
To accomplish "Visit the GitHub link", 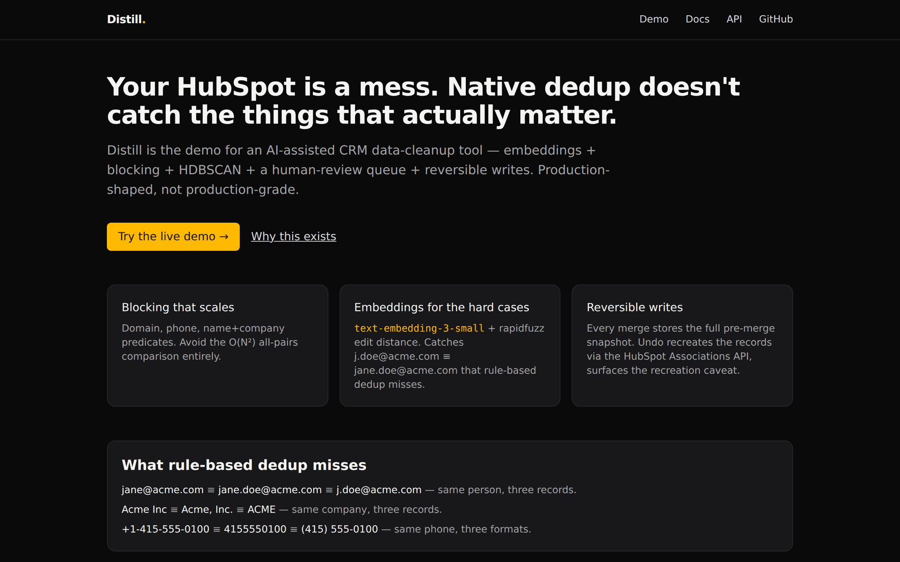I will pyautogui.click(x=776, y=19).
